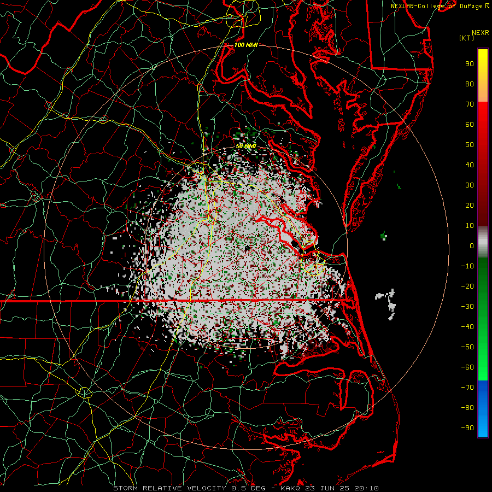The image size is (492, 492).
Task: Click the positive 50 scale label
Action: 470,145
